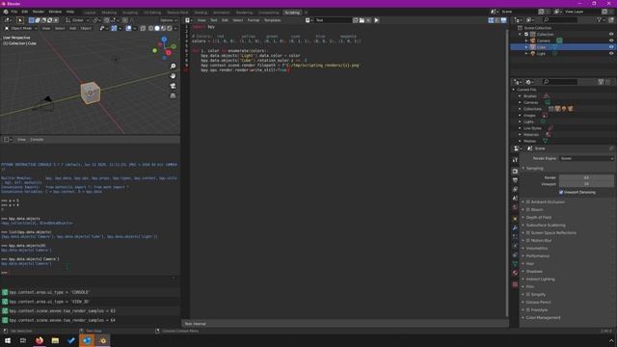Hide the Light in the outliner

click(611, 54)
